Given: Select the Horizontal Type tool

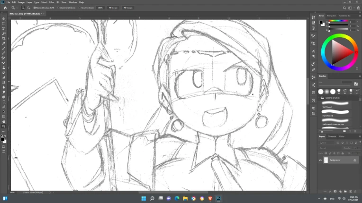Looking at the screenshot, I should [4, 102].
